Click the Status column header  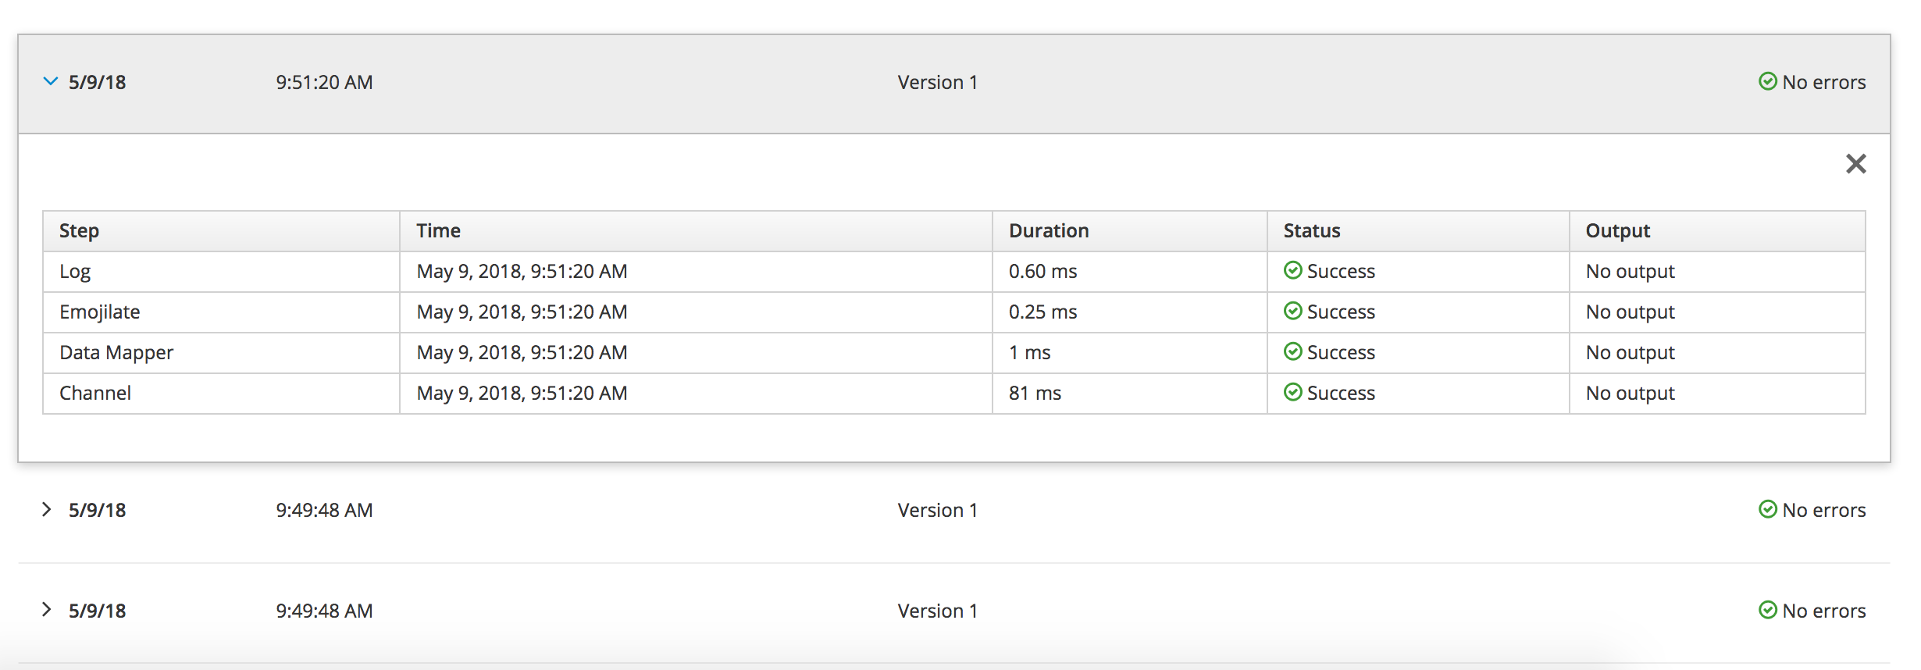(1311, 230)
